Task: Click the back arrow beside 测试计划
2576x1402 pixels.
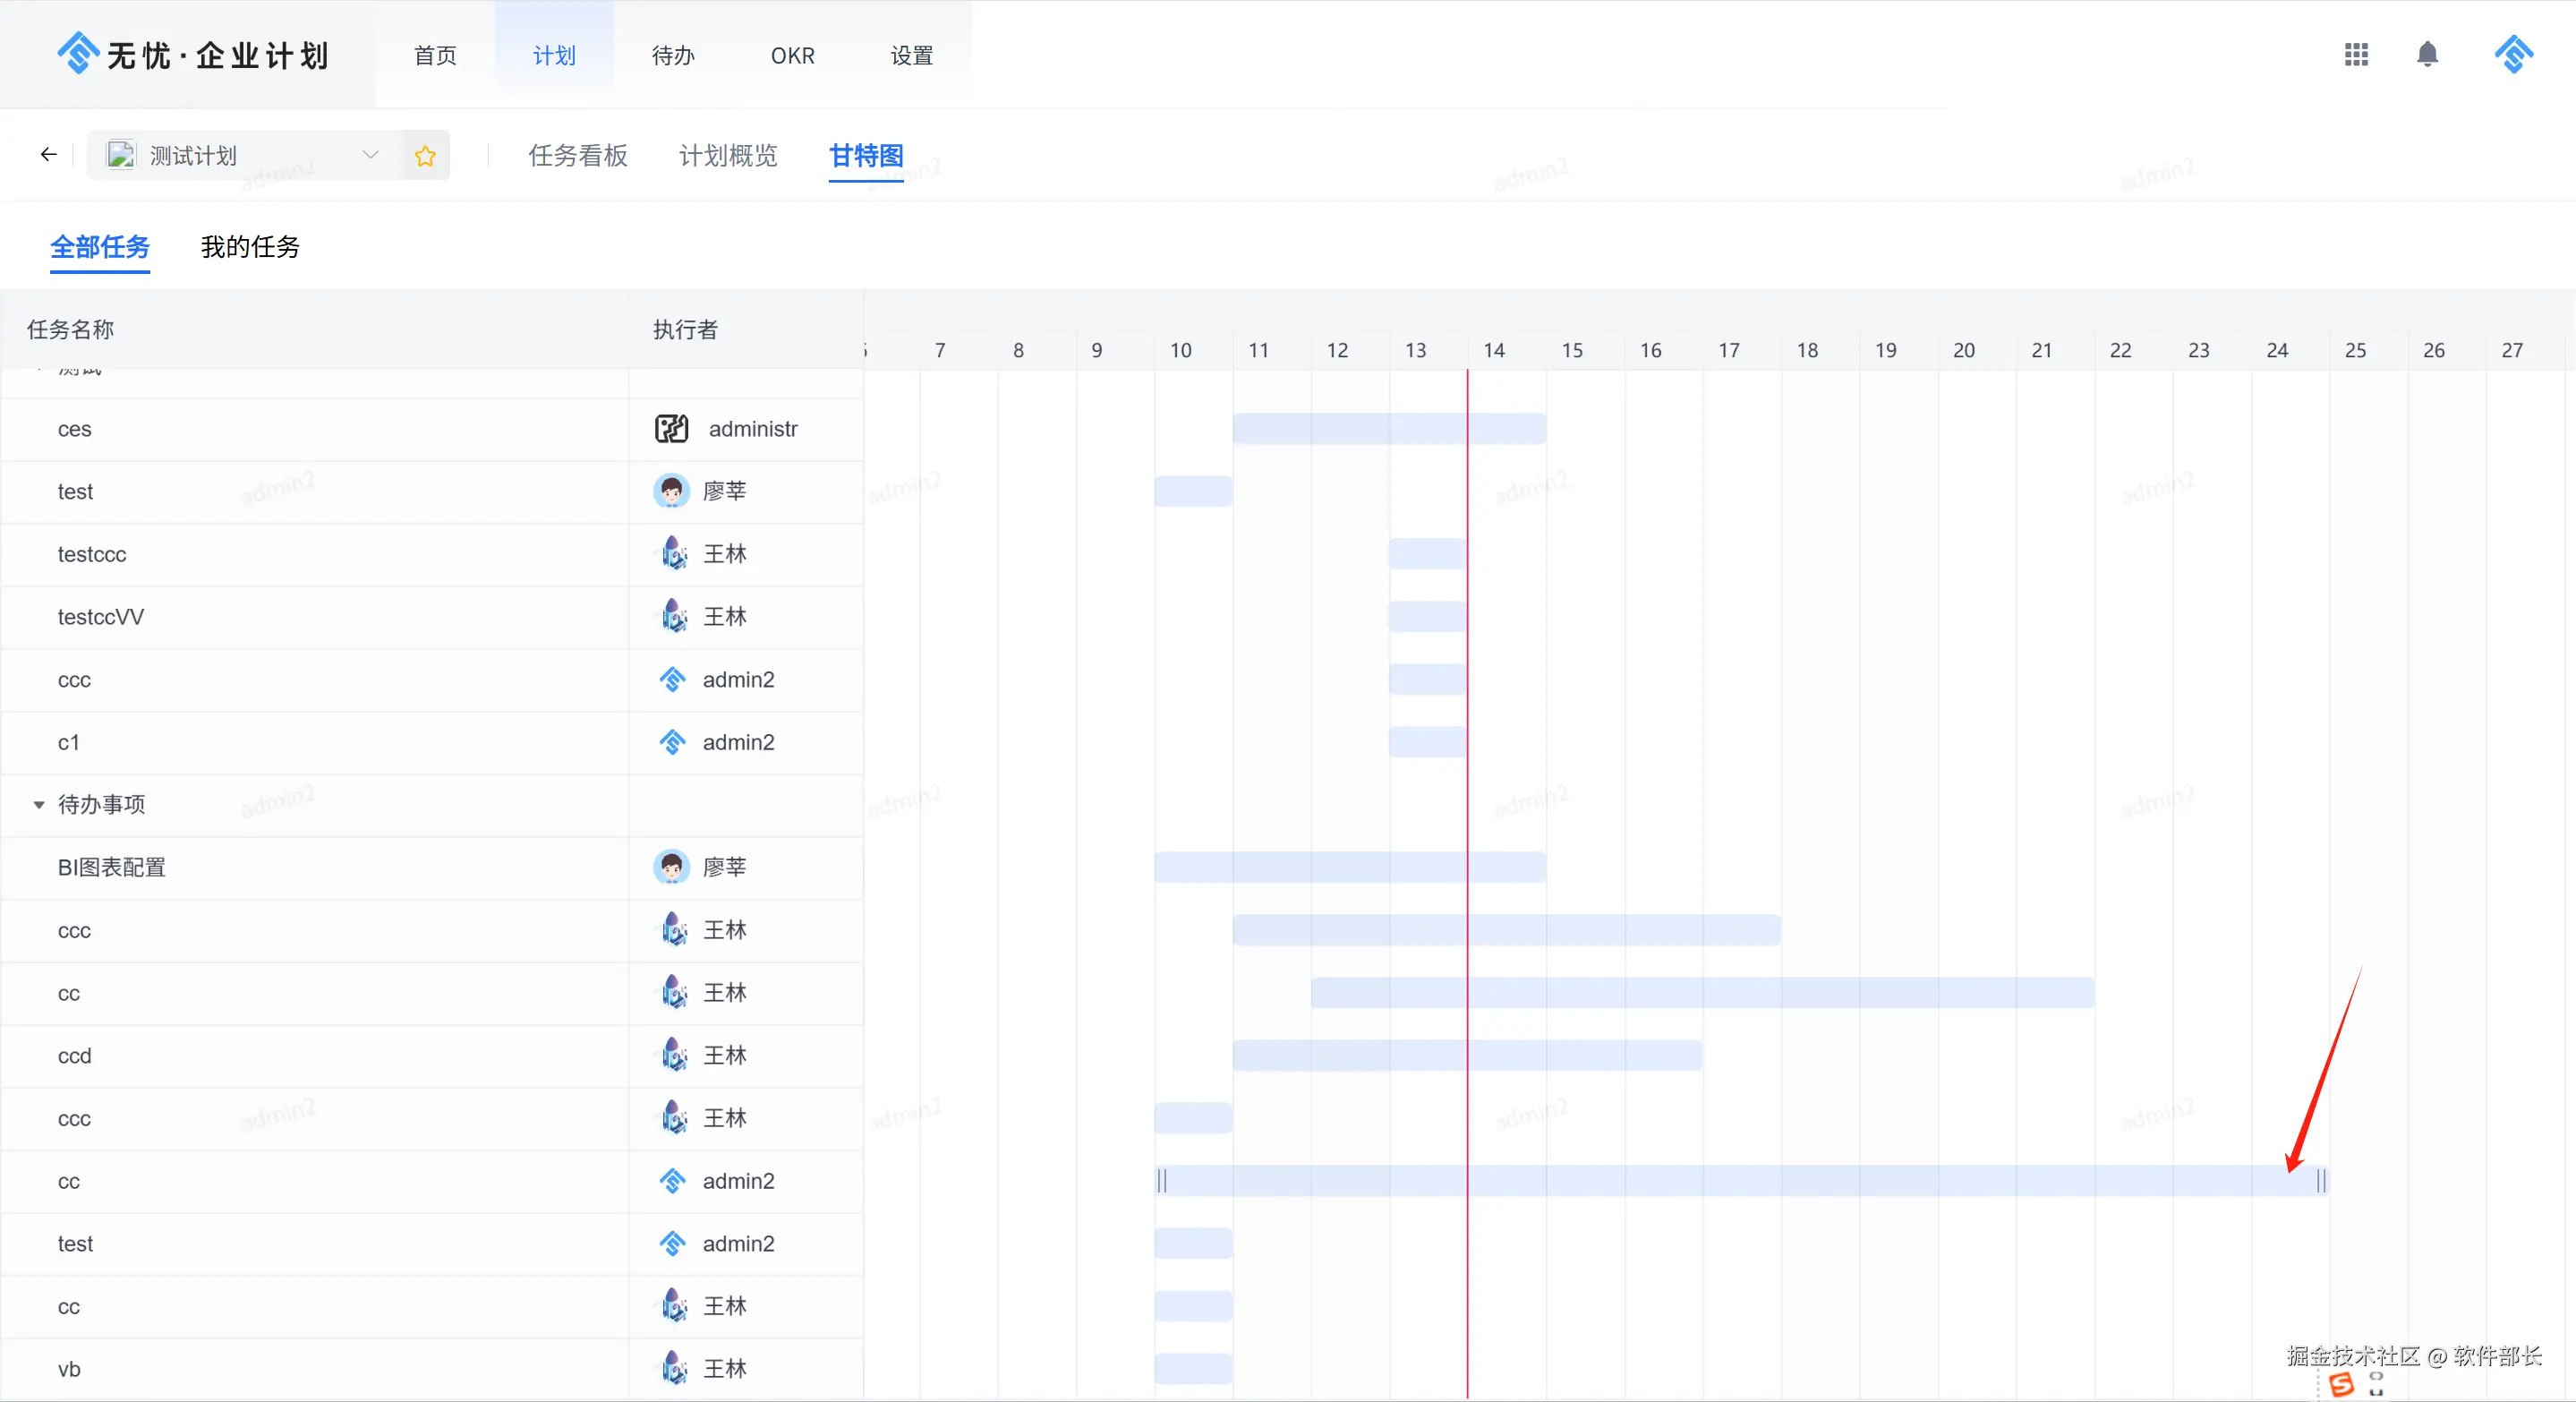Action: (x=48, y=155)
